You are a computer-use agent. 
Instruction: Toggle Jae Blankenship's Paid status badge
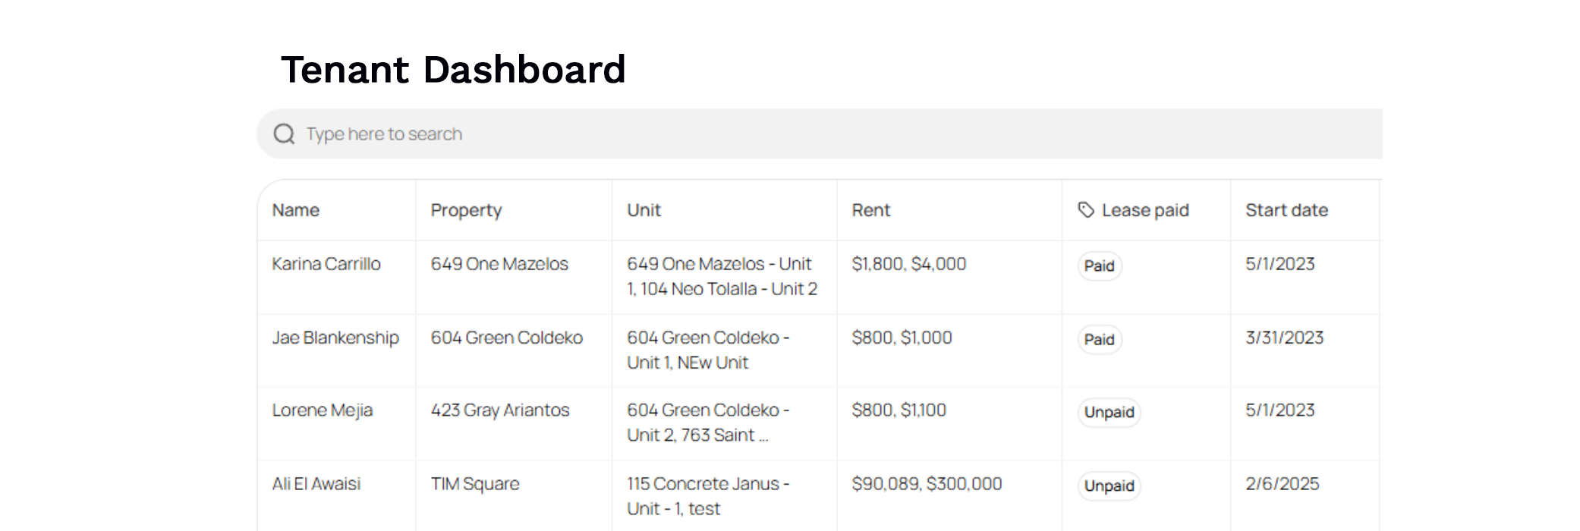coord(1098,339)
